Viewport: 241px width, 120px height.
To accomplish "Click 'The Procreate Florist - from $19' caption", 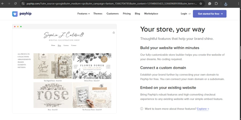I will coord(92,110).
